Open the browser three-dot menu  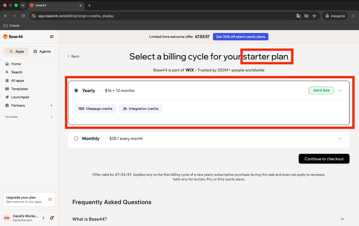click(353, 16)
